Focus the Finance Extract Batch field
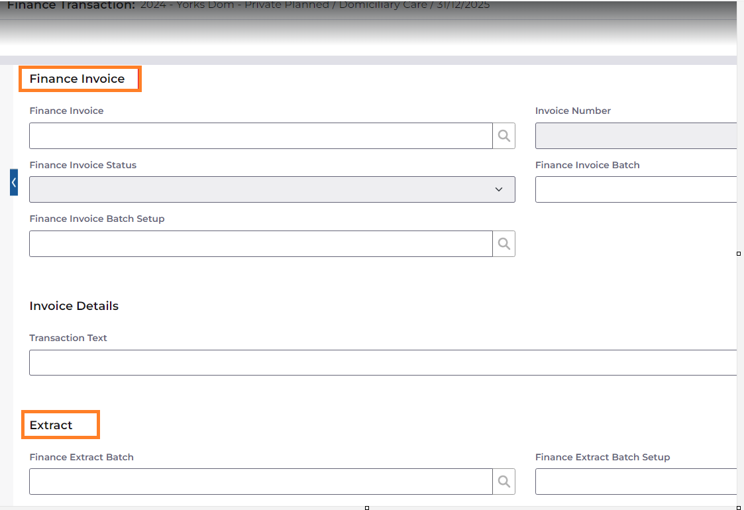The image size is (744, 510). 261,482
